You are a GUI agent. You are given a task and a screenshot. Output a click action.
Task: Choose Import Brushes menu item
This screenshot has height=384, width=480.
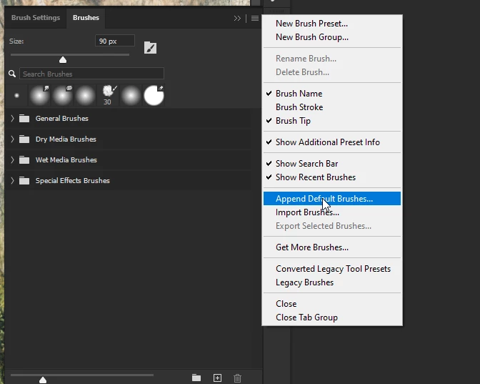[332, 212]
